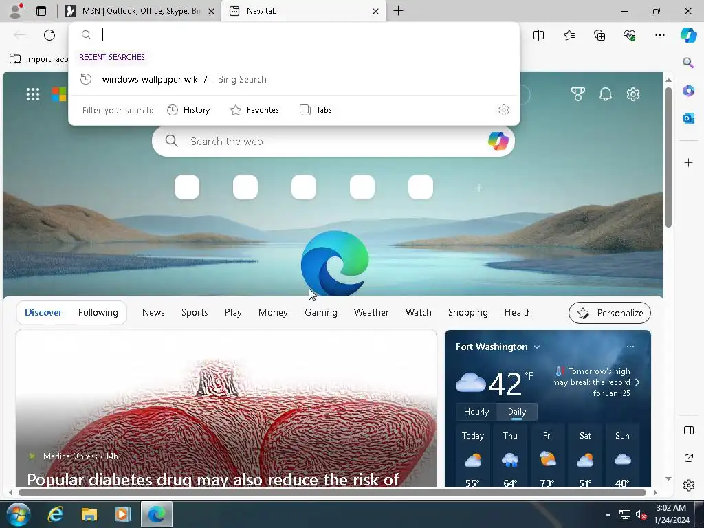Screen dimensions: 704x528
Task: Expand Fort Washington location dropdown
Action: 536,347
